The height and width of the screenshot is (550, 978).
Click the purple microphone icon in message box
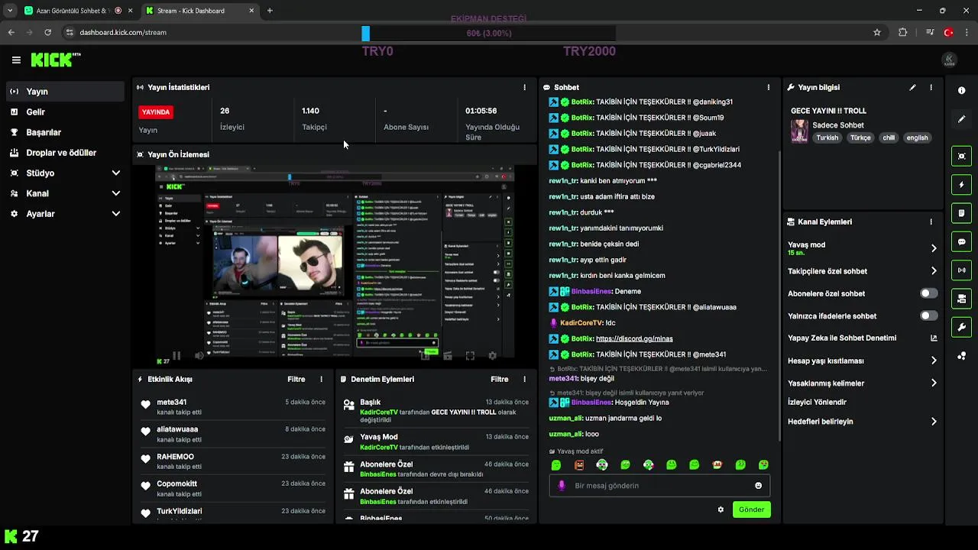(562, 486)
